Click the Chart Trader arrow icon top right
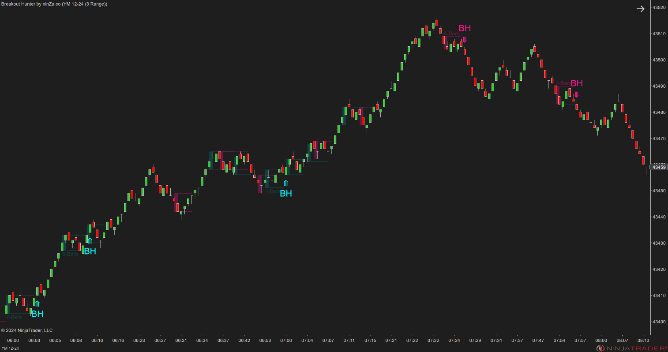This screenshot has height=352, width=668. [641, 8]
